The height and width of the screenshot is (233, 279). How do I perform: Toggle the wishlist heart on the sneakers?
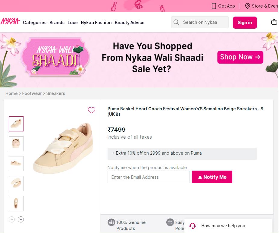coord(92,110)
